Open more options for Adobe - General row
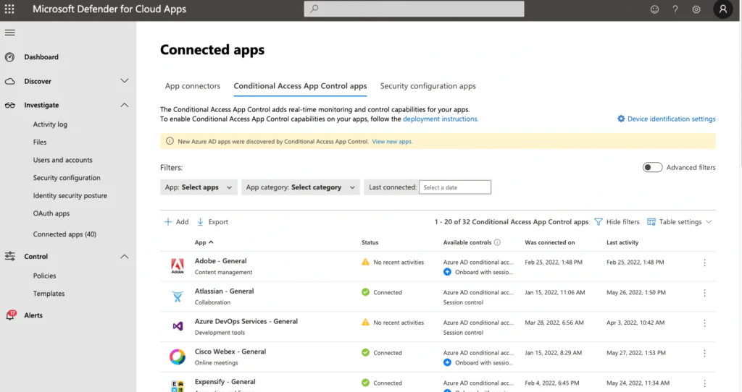 pos(704,263)
